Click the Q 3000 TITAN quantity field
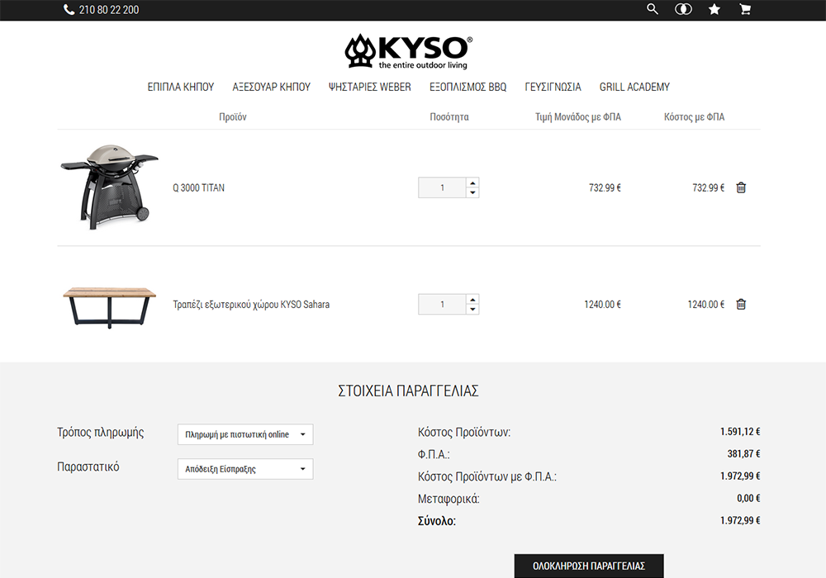 442,187
